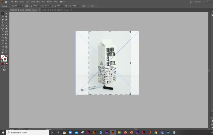Open the zoom level dropdown at bottom
The width and height of the screenshot is (213, 135).
tap(17, 129)
